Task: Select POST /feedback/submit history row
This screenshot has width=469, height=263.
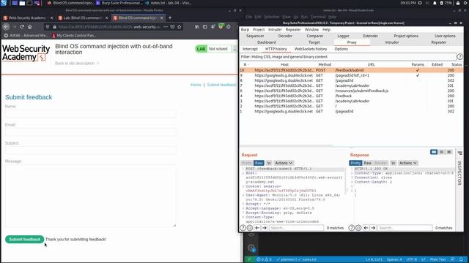Action: coord(352,70)
